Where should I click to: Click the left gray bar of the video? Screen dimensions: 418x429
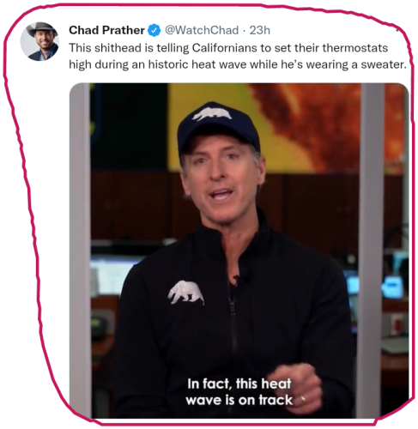pos(80,251)
